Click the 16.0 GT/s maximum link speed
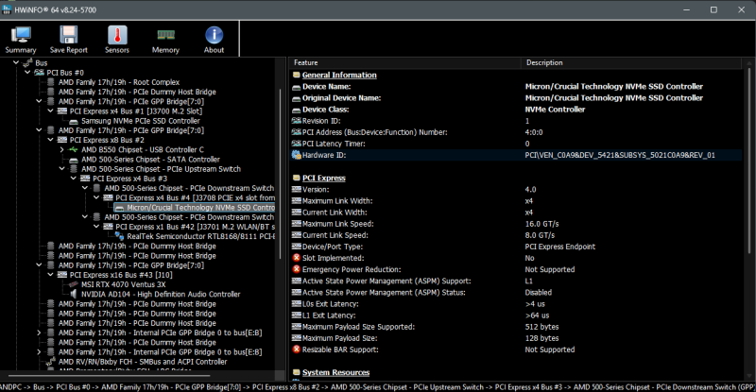This screenshot has width=756, height=392. 541,224
